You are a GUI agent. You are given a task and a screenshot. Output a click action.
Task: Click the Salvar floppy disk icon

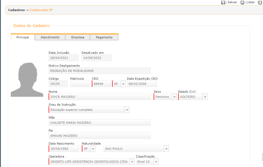tap(223, 2)
